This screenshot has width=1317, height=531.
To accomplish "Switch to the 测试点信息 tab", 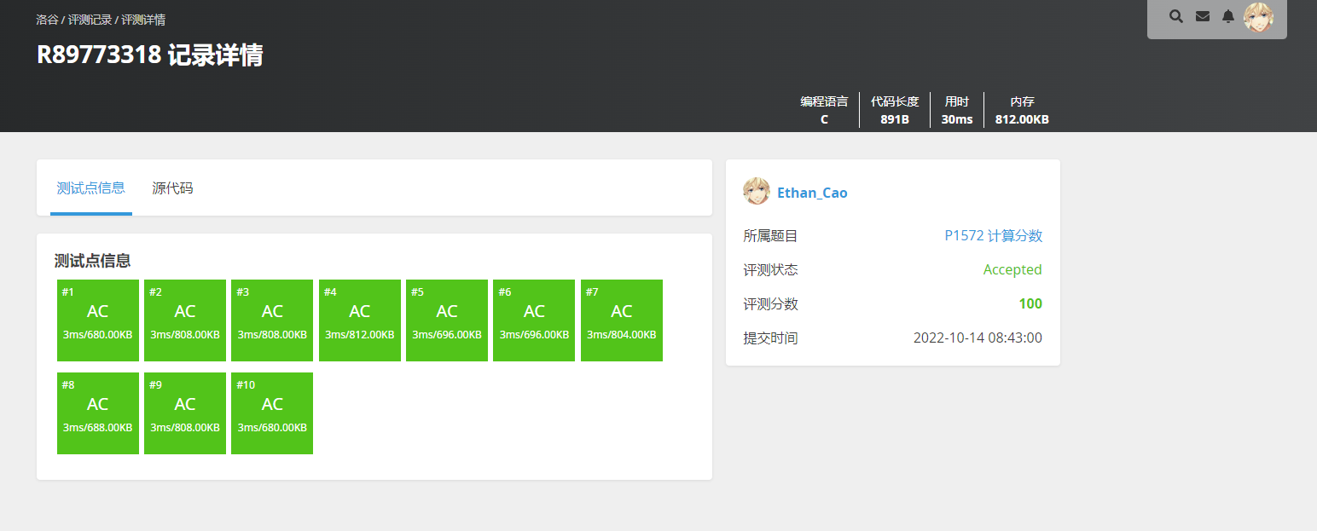I will [91, 188].
